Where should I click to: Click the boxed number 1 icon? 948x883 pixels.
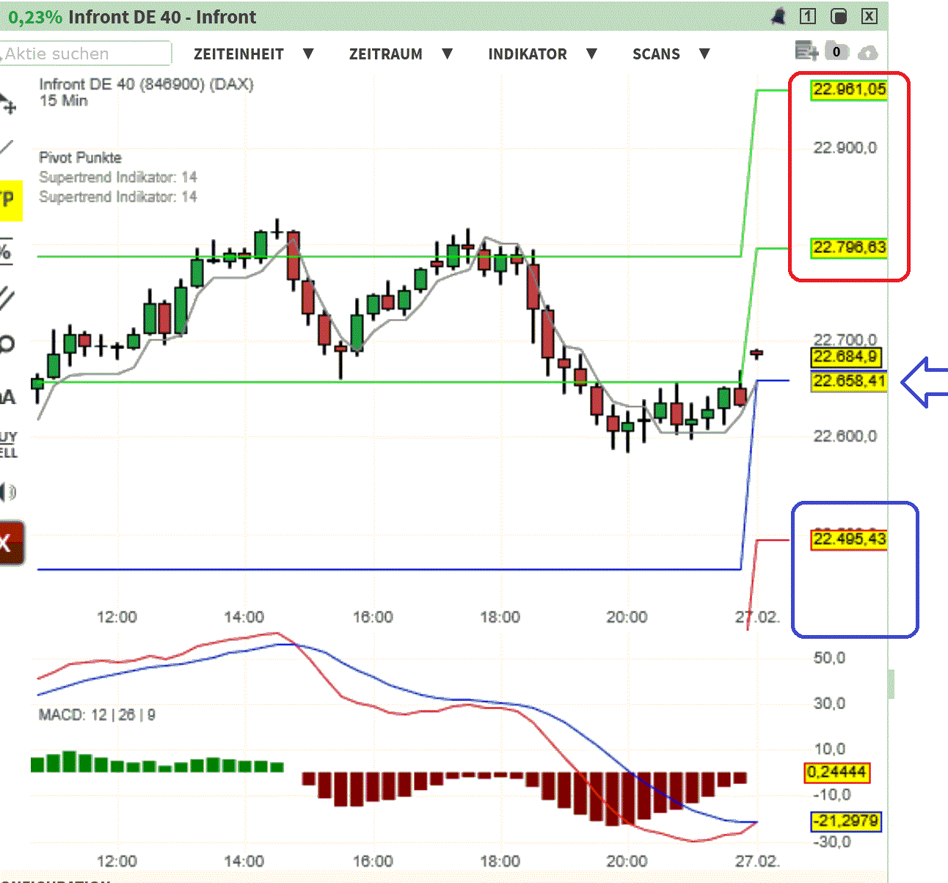click(808, 16)
